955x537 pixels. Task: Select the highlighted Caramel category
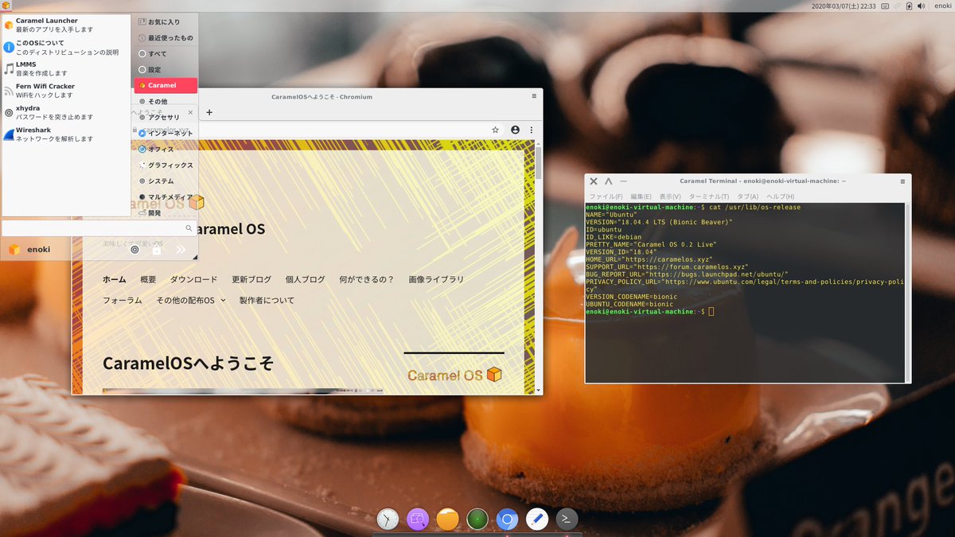(x=166, y=85)
